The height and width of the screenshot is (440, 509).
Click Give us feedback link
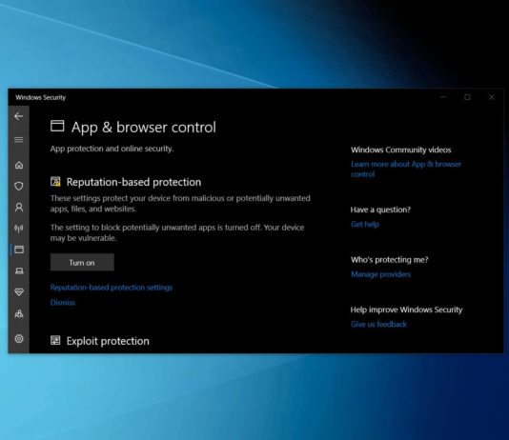point(378,324)
